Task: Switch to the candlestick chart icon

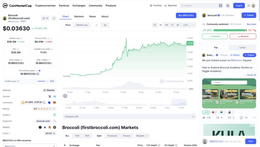Action: [105, 25]
